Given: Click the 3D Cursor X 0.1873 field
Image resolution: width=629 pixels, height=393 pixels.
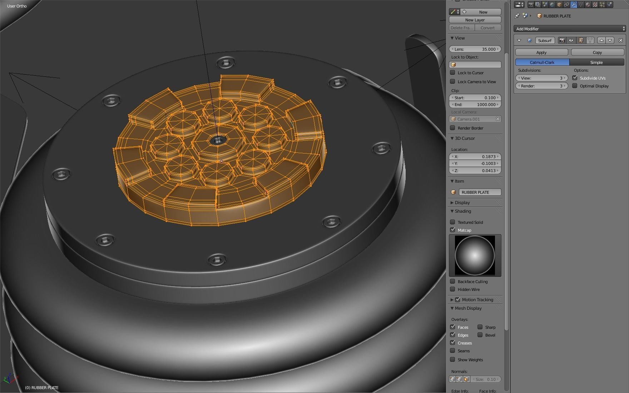Looking at the screenshot, I should pos(475,156).
